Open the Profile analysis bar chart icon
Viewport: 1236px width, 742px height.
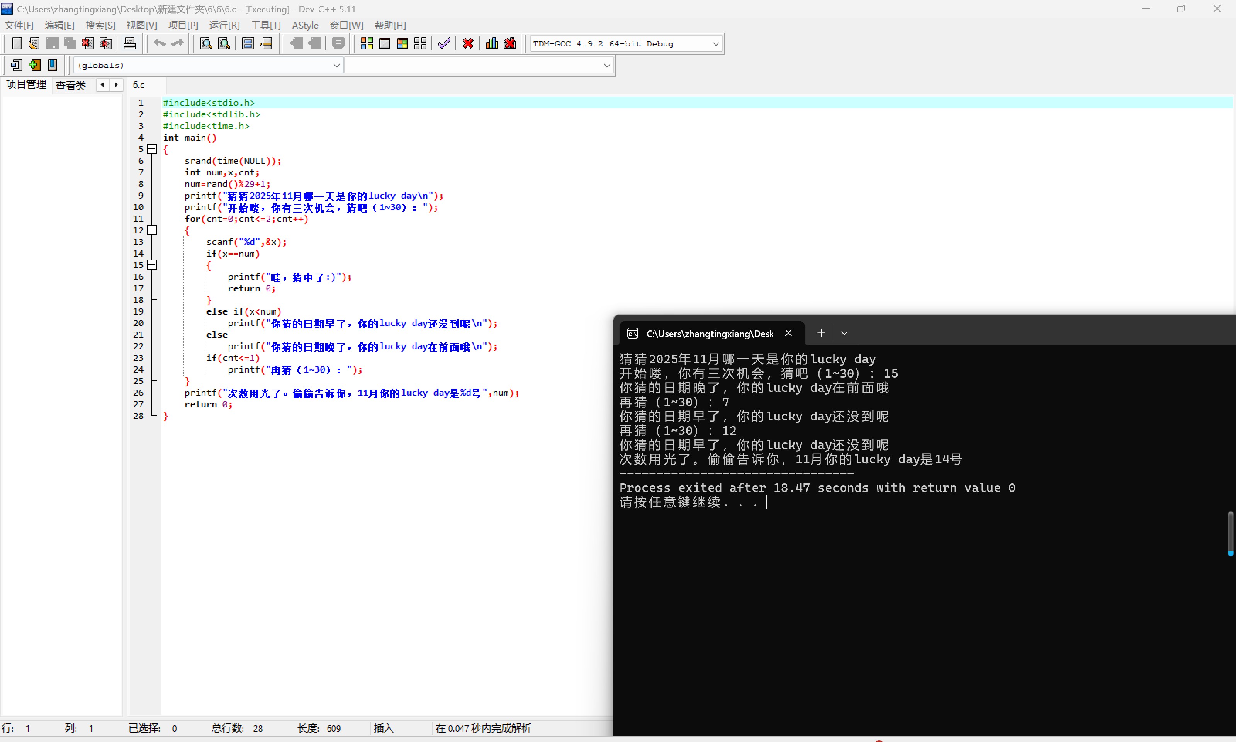492,44
